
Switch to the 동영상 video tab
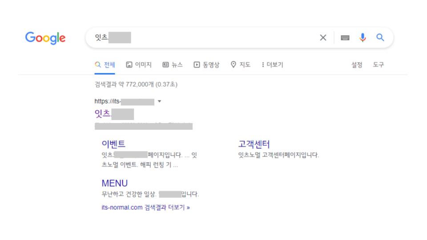(206, 65)
